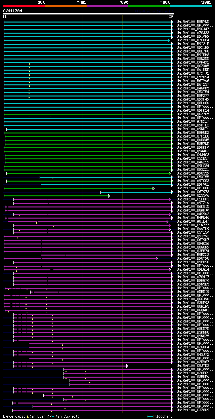Select label UniRef100_A4S902
Image resolution: width=215 pixels, height=419 pixels.
tap(193, 214)
